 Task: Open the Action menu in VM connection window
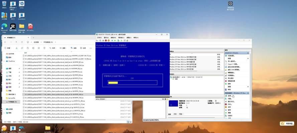(106, 38)
